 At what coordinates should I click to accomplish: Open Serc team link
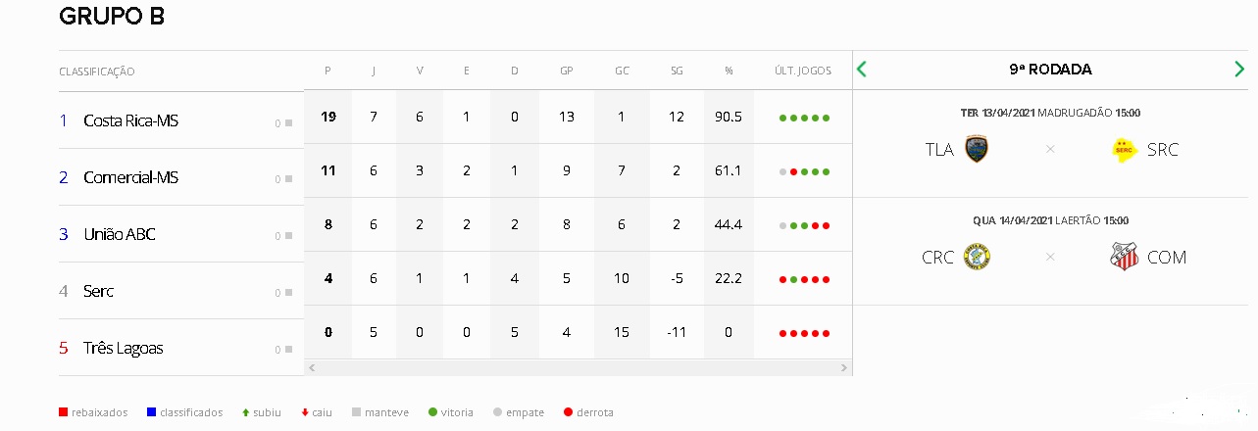[99, 291]
